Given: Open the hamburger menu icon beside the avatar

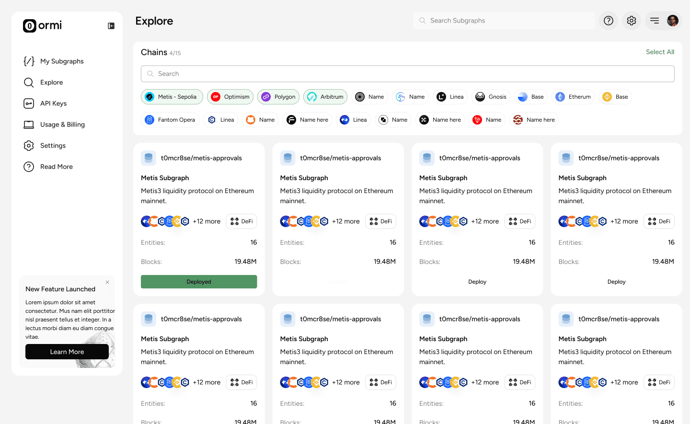Looking at the screenshot, I should pos(655,21).
